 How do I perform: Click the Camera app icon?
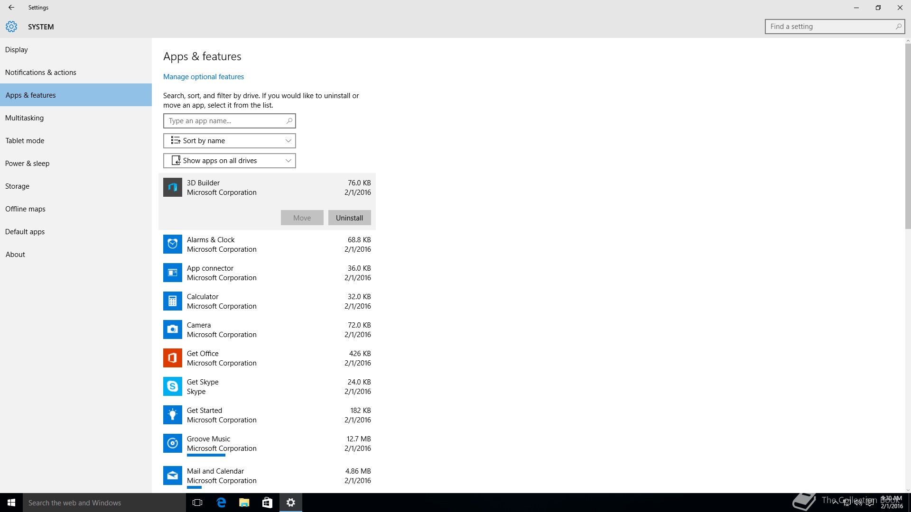point(173,329)
